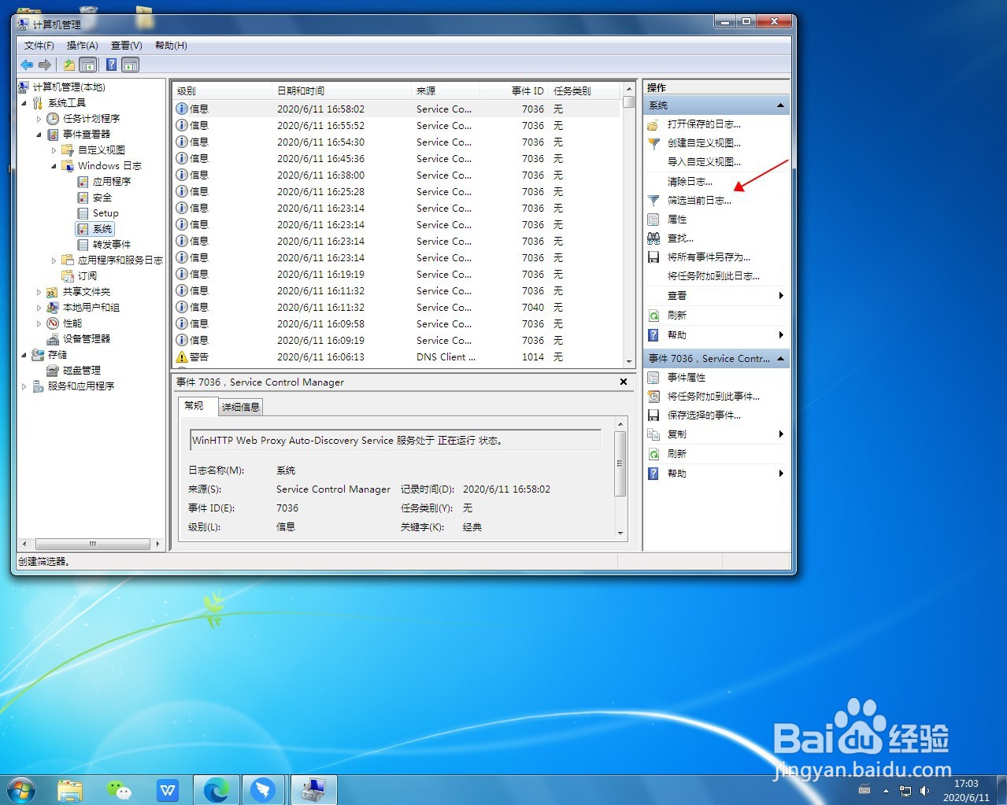Click 将任务附加到此事件 action
This screenshot has height=805, width=1007.
[x=713, y=397]
